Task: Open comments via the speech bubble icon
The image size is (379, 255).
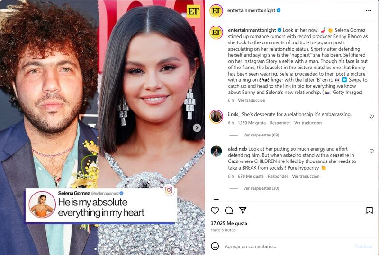Action: tap(229, 211)
